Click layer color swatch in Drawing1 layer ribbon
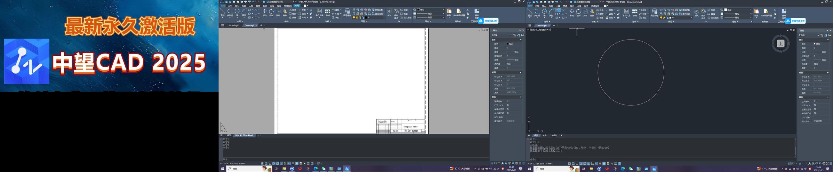Image resolution: width=833 pixels, height=172 pixels. [x=671, y=18]
